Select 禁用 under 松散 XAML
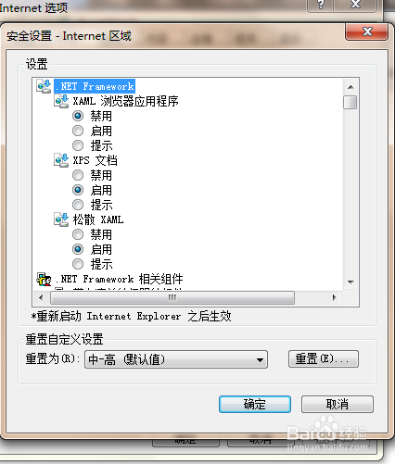Image resolution: width=395 pixels, height=464 pixels. (x=78, y=234)
